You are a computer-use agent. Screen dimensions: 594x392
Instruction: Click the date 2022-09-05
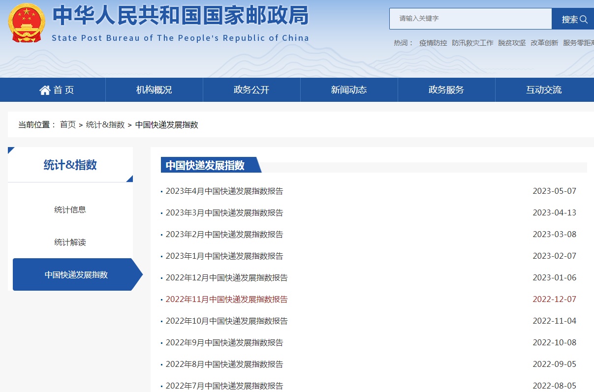click(555, 364)
